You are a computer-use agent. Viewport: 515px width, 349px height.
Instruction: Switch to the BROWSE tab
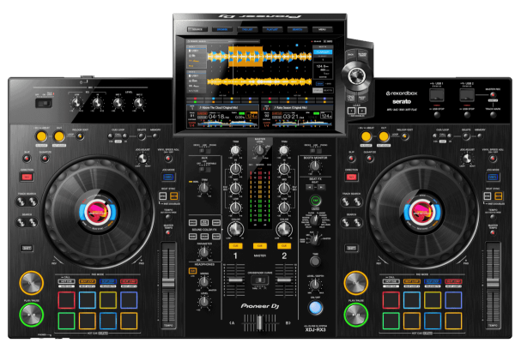tap(222, 29)
